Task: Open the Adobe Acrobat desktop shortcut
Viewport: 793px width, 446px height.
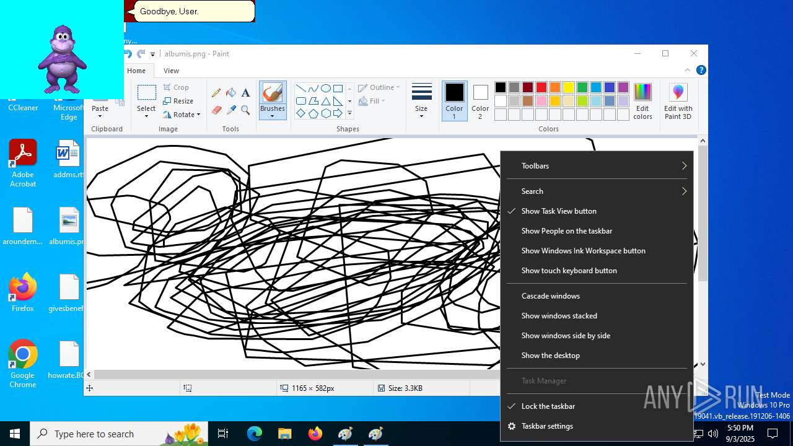Action: 23,164
